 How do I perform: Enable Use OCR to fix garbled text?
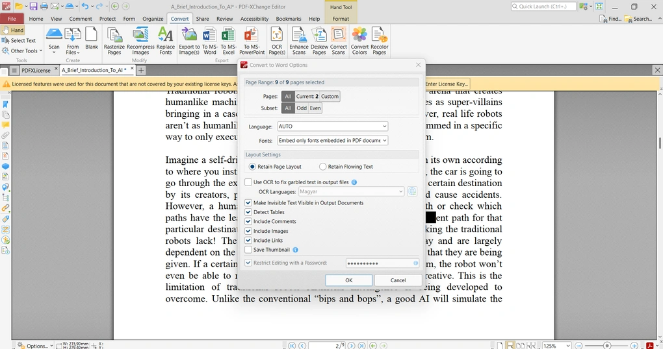click(248, 182)
